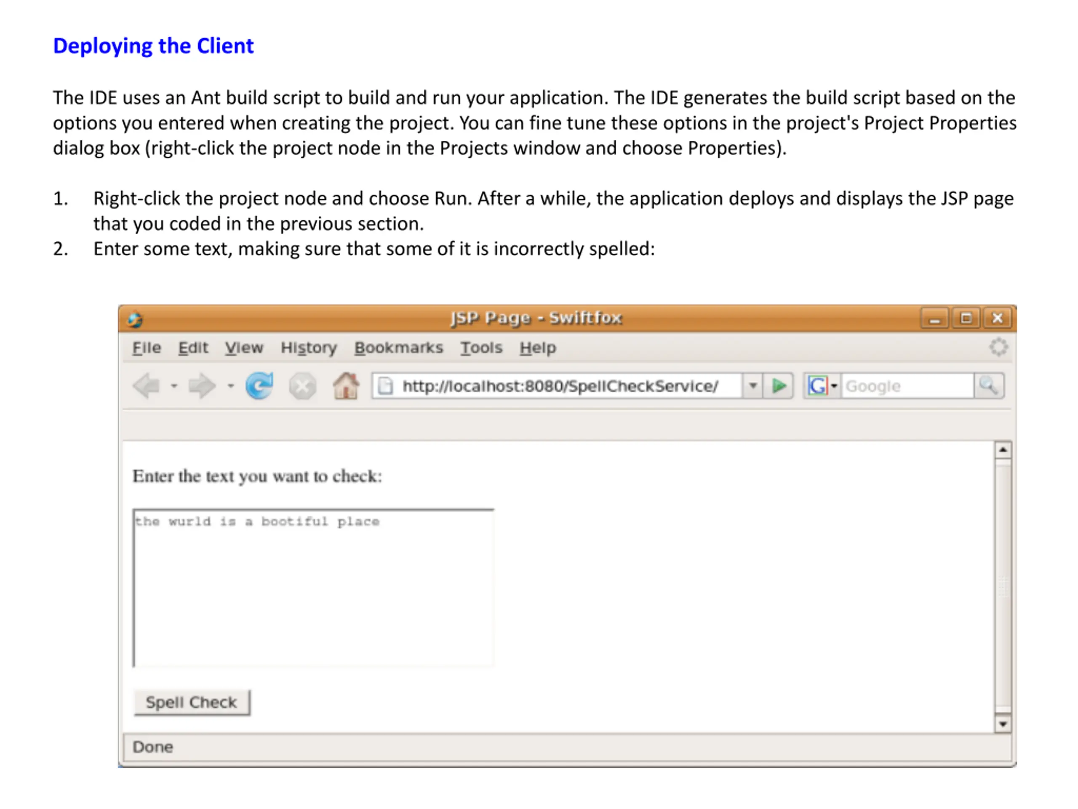
Task: Go to the Home page icon
Action: 346,386
